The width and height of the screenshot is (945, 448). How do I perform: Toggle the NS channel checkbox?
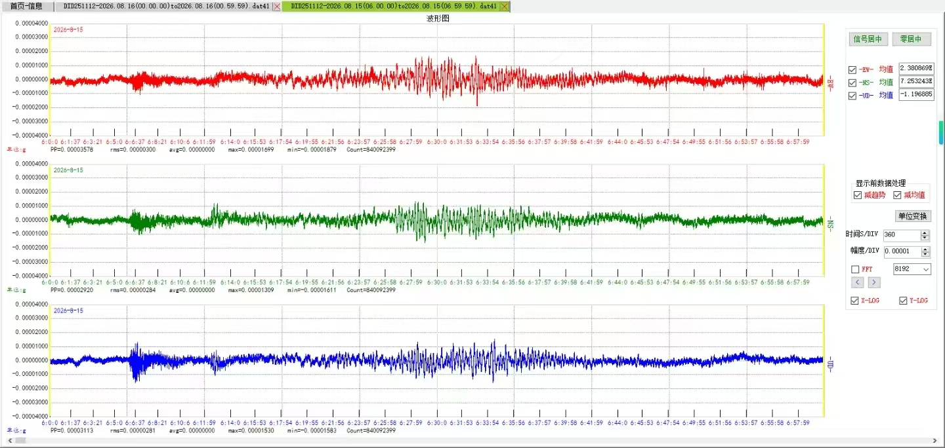coord(852,83)
